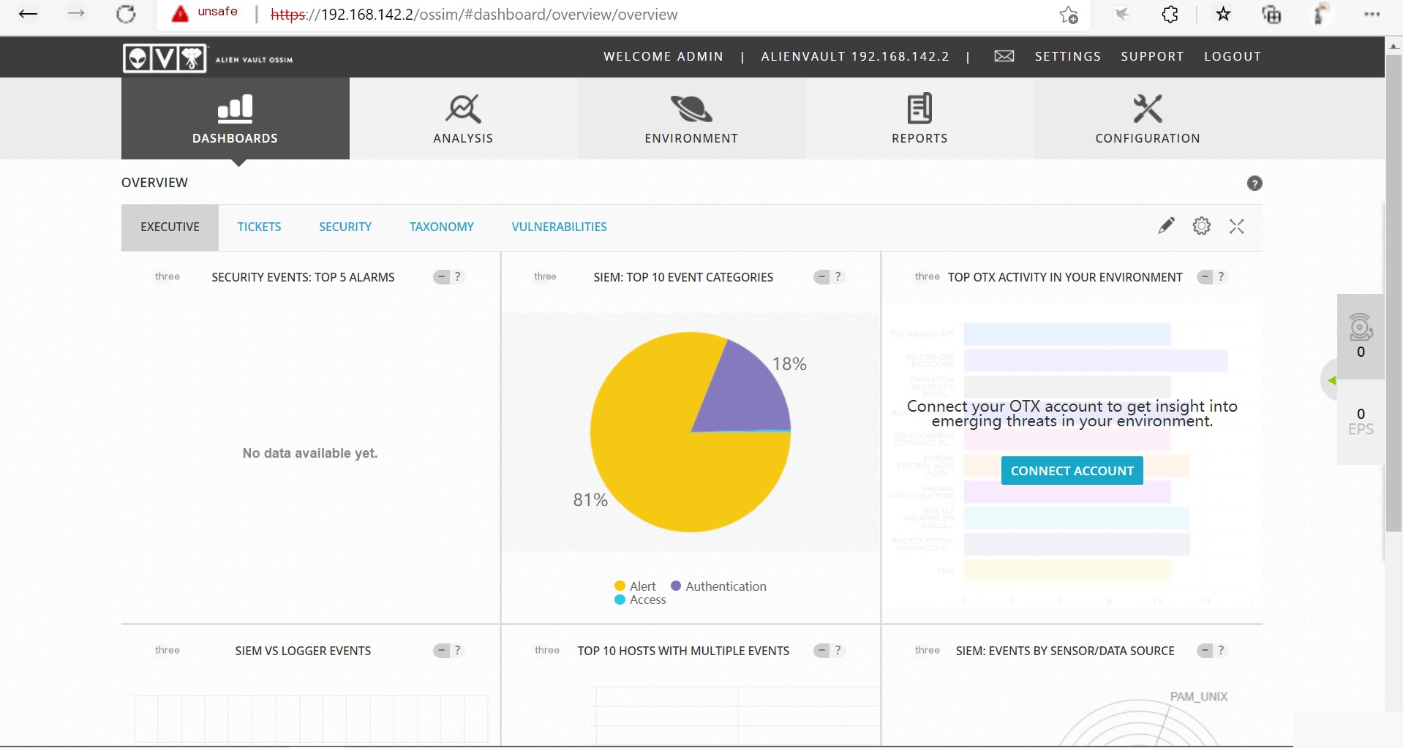1403x748 pixels.
Task: Open the Support link
Action: point(1152,56)
